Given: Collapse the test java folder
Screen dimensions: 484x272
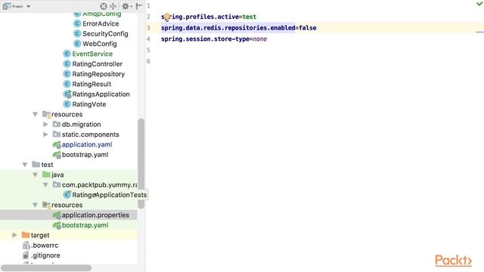Looking at the screenshot, I should (36, 175).
